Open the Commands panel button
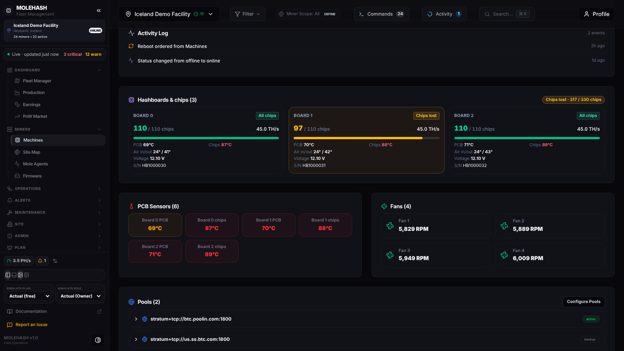The width and height of the screenshot is (624, 351). coord(381,14)
